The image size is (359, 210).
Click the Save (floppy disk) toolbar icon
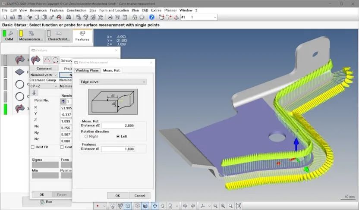(20, 17)
